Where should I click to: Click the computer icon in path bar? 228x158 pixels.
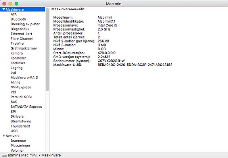tap(4, 156)
